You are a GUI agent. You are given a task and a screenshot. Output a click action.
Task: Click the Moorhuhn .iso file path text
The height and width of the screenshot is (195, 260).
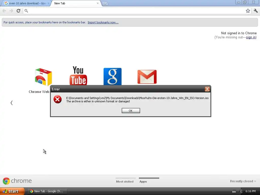point(137,98)
